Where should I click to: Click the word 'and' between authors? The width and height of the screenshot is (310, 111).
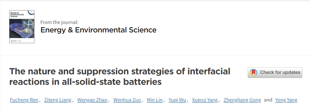tap(268, 100)
